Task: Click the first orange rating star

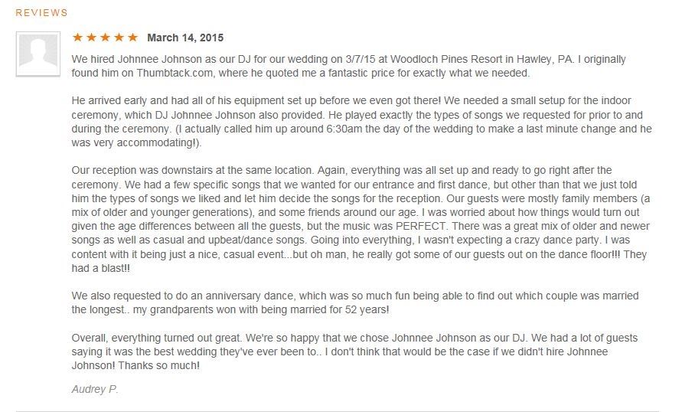Action: pos(77,38)
